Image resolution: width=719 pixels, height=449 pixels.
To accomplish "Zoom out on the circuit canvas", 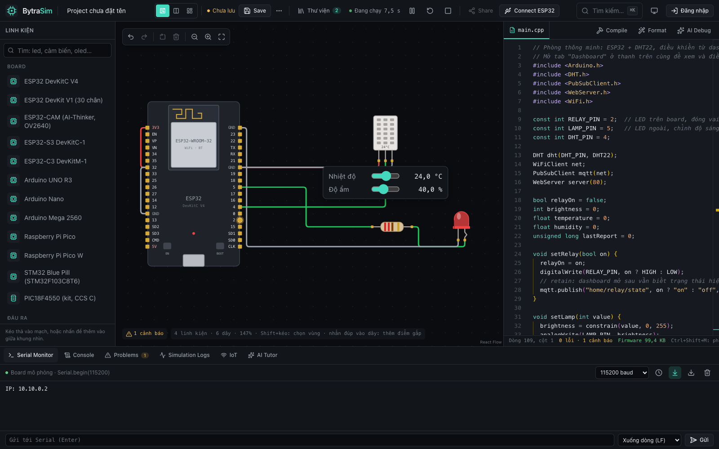I will click(x=195, y=37).
